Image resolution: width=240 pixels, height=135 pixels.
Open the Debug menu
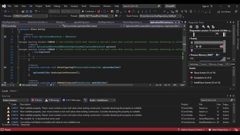pos(57,6)
